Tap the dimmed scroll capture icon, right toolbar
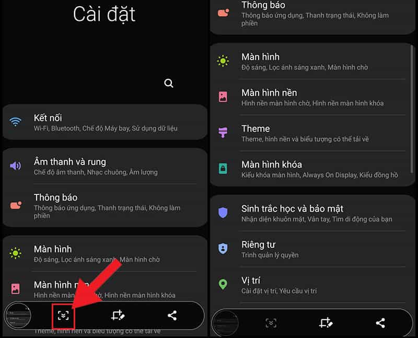The height and width of the screenshot is (338, 418). [271, 323]
